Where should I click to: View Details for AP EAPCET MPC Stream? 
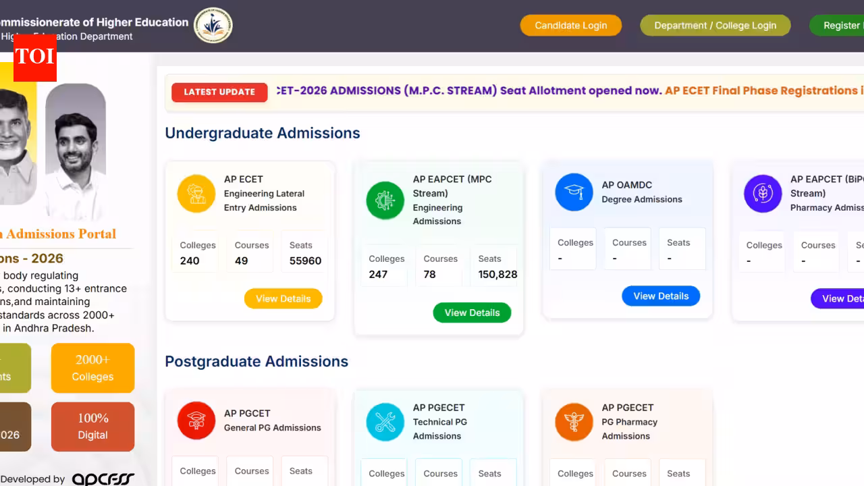point(473,313)
